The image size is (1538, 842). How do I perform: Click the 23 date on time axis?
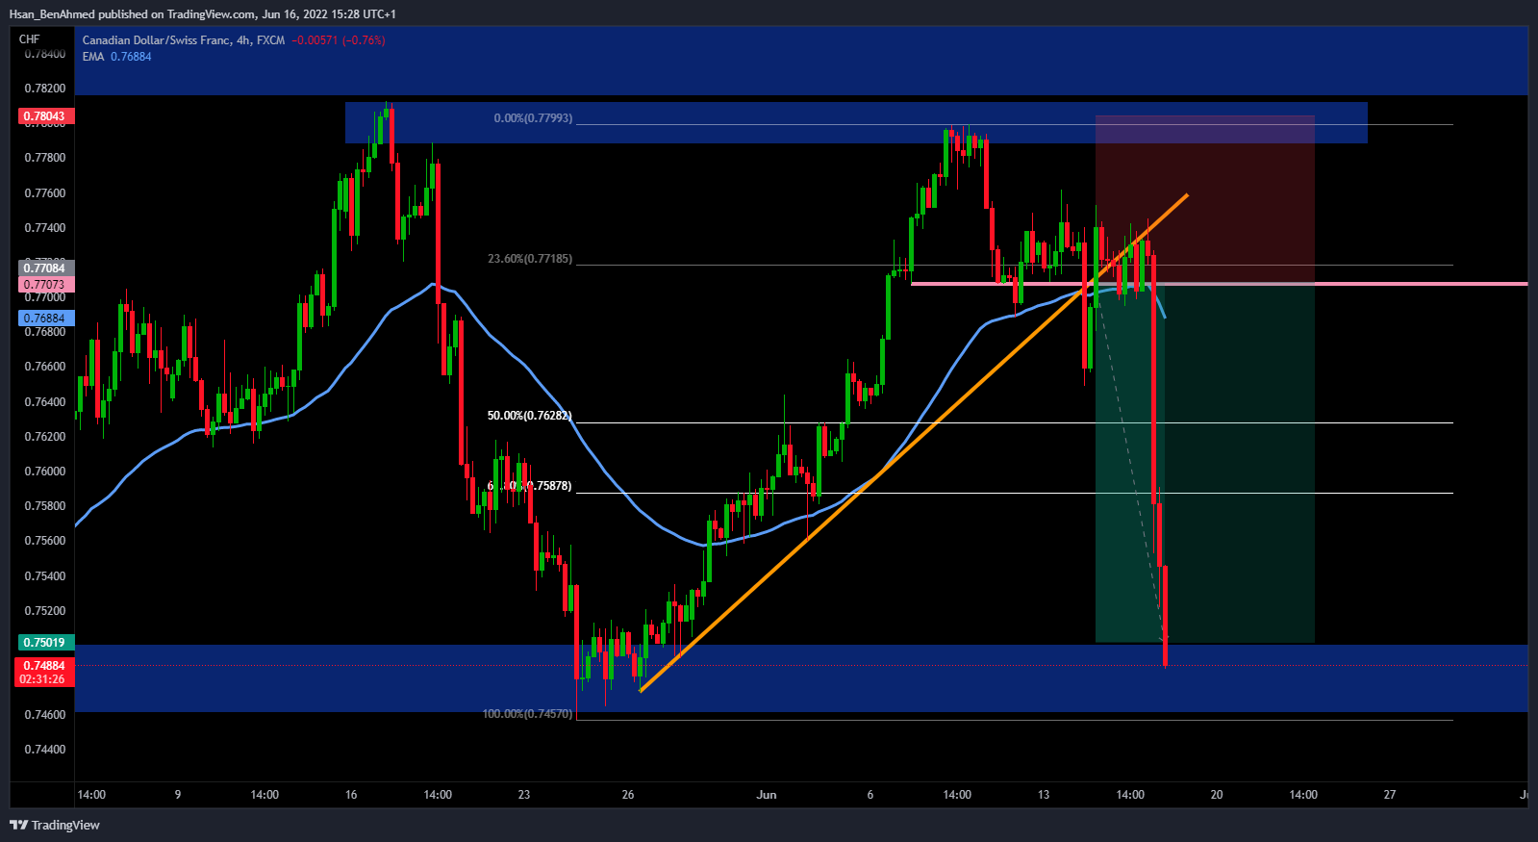click(x=524, y=795)
